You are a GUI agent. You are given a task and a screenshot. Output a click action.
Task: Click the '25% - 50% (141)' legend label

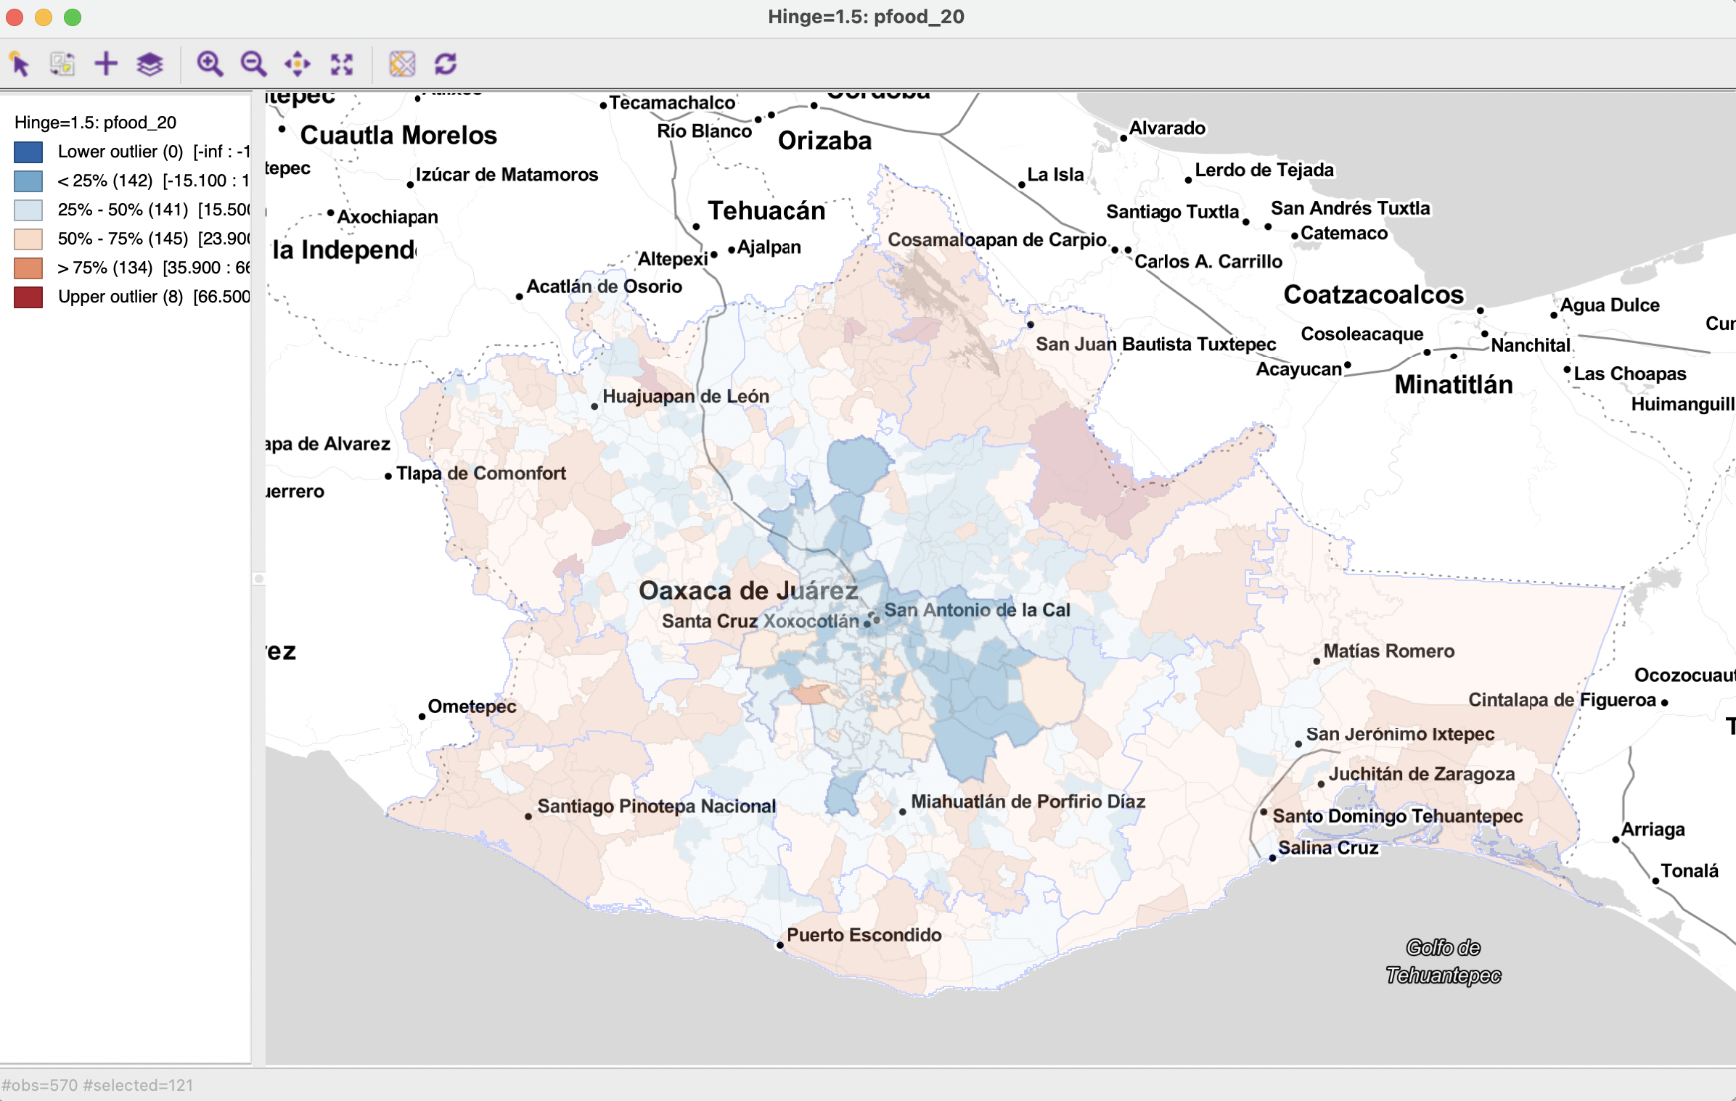click(x=123, y=210)
